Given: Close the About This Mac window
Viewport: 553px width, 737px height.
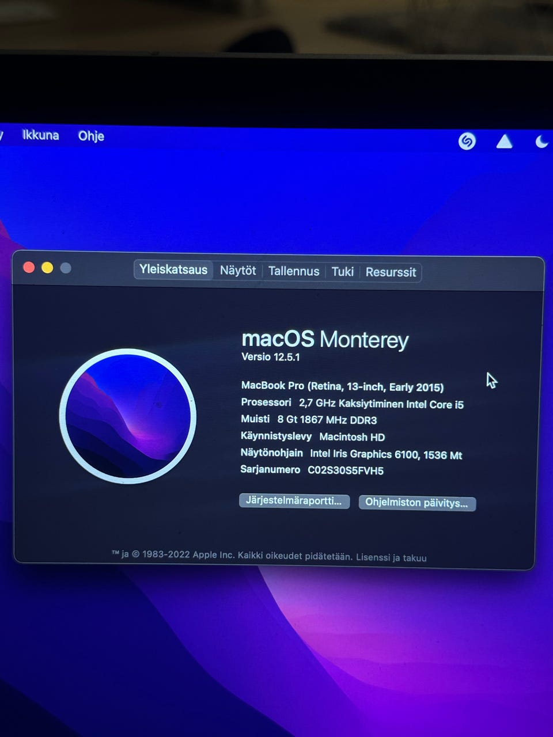Looking at the screenshot, I should click(29, 267).
